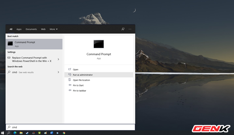Open the globe app icon in taskbar
This screenshot has height=135, width=234.
pos(58,133)
